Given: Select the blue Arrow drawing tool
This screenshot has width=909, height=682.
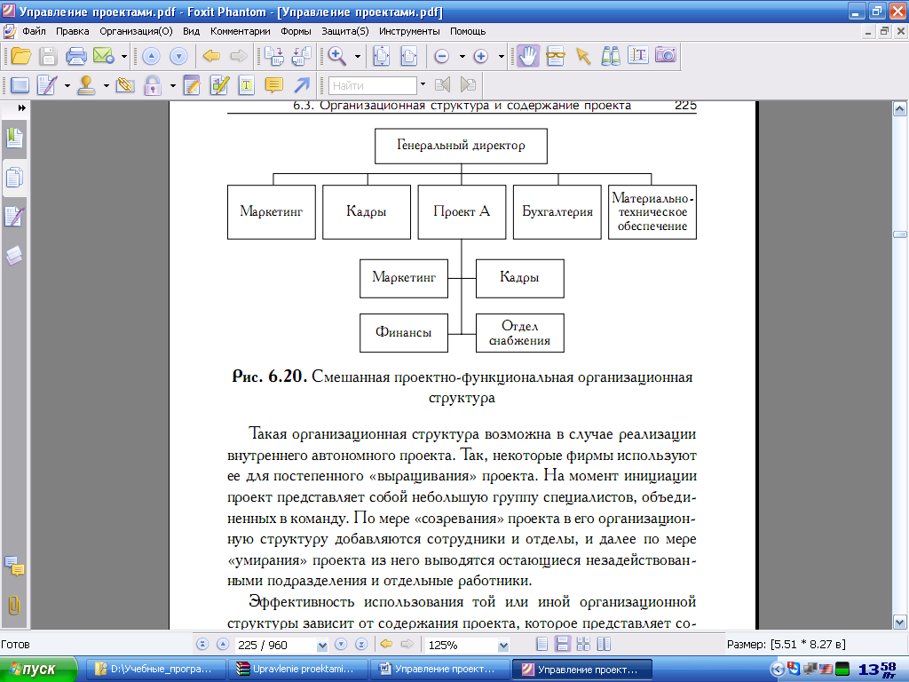Looking at the screenshot, I should (302, 85).
